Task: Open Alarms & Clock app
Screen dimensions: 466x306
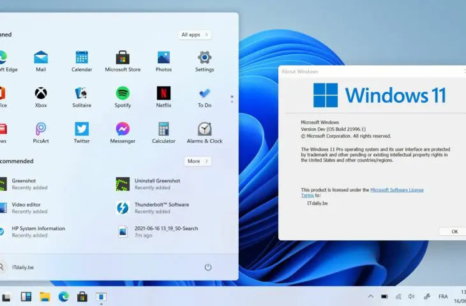Action: pyautogui.click(x=204, y=133)
